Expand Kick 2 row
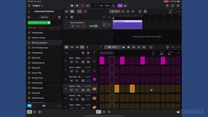The height and width of the screenshot is (117, 208). [x=66, y=70]
